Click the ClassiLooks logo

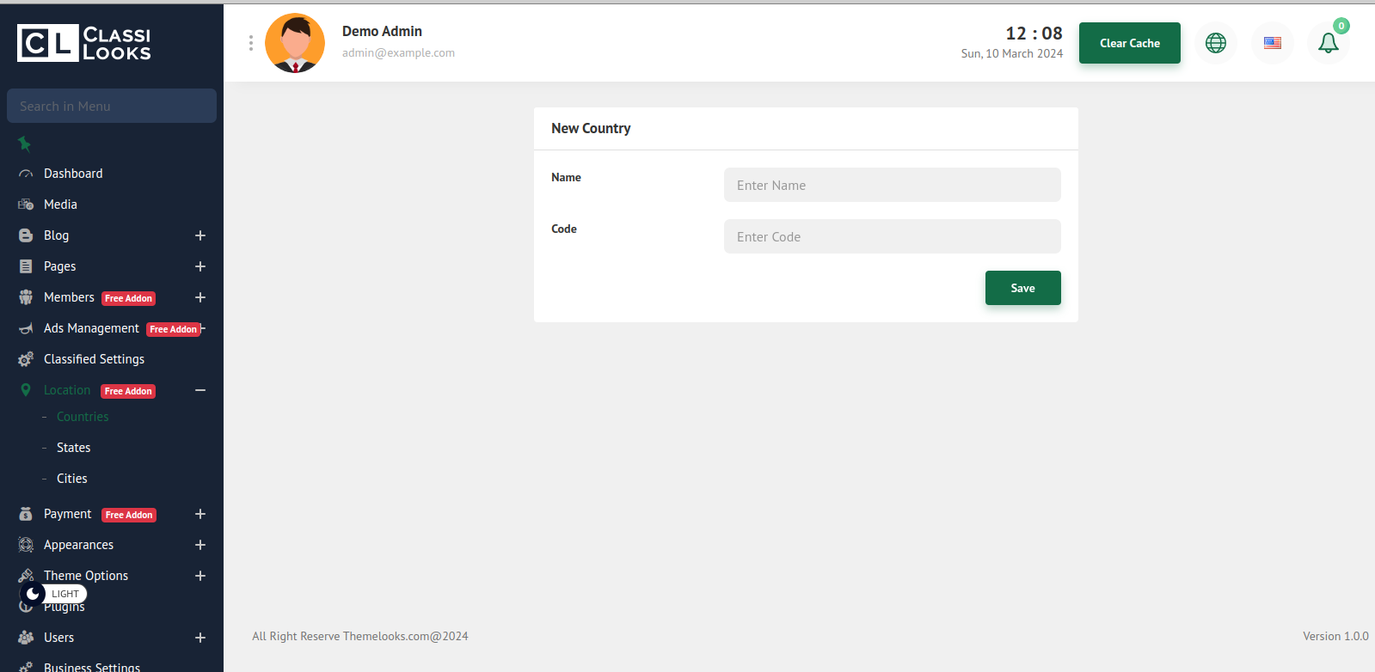coord(84,43)
